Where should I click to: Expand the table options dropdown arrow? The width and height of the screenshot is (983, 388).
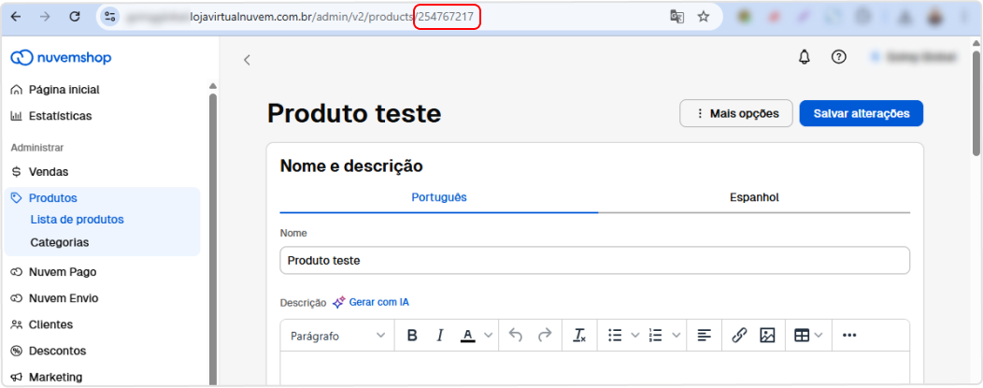click(819, 336)
